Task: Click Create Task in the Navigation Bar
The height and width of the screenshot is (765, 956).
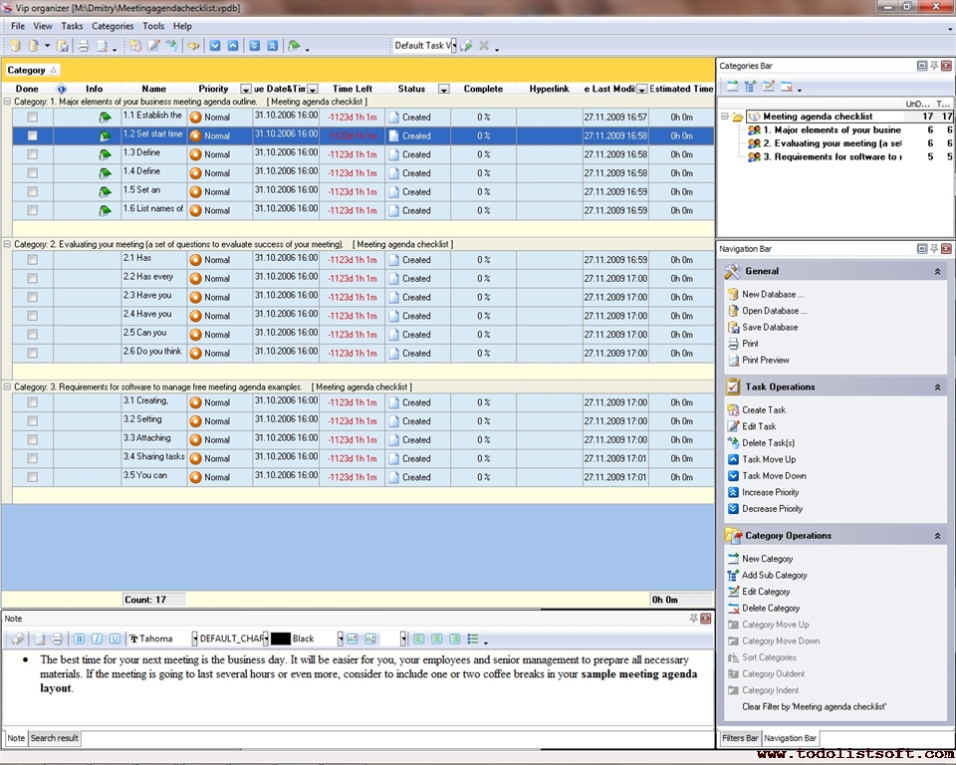Action: (763, 410)
